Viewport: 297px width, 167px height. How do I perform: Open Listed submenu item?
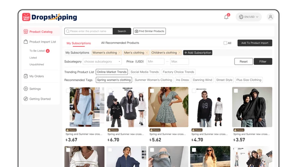point(33,58)
